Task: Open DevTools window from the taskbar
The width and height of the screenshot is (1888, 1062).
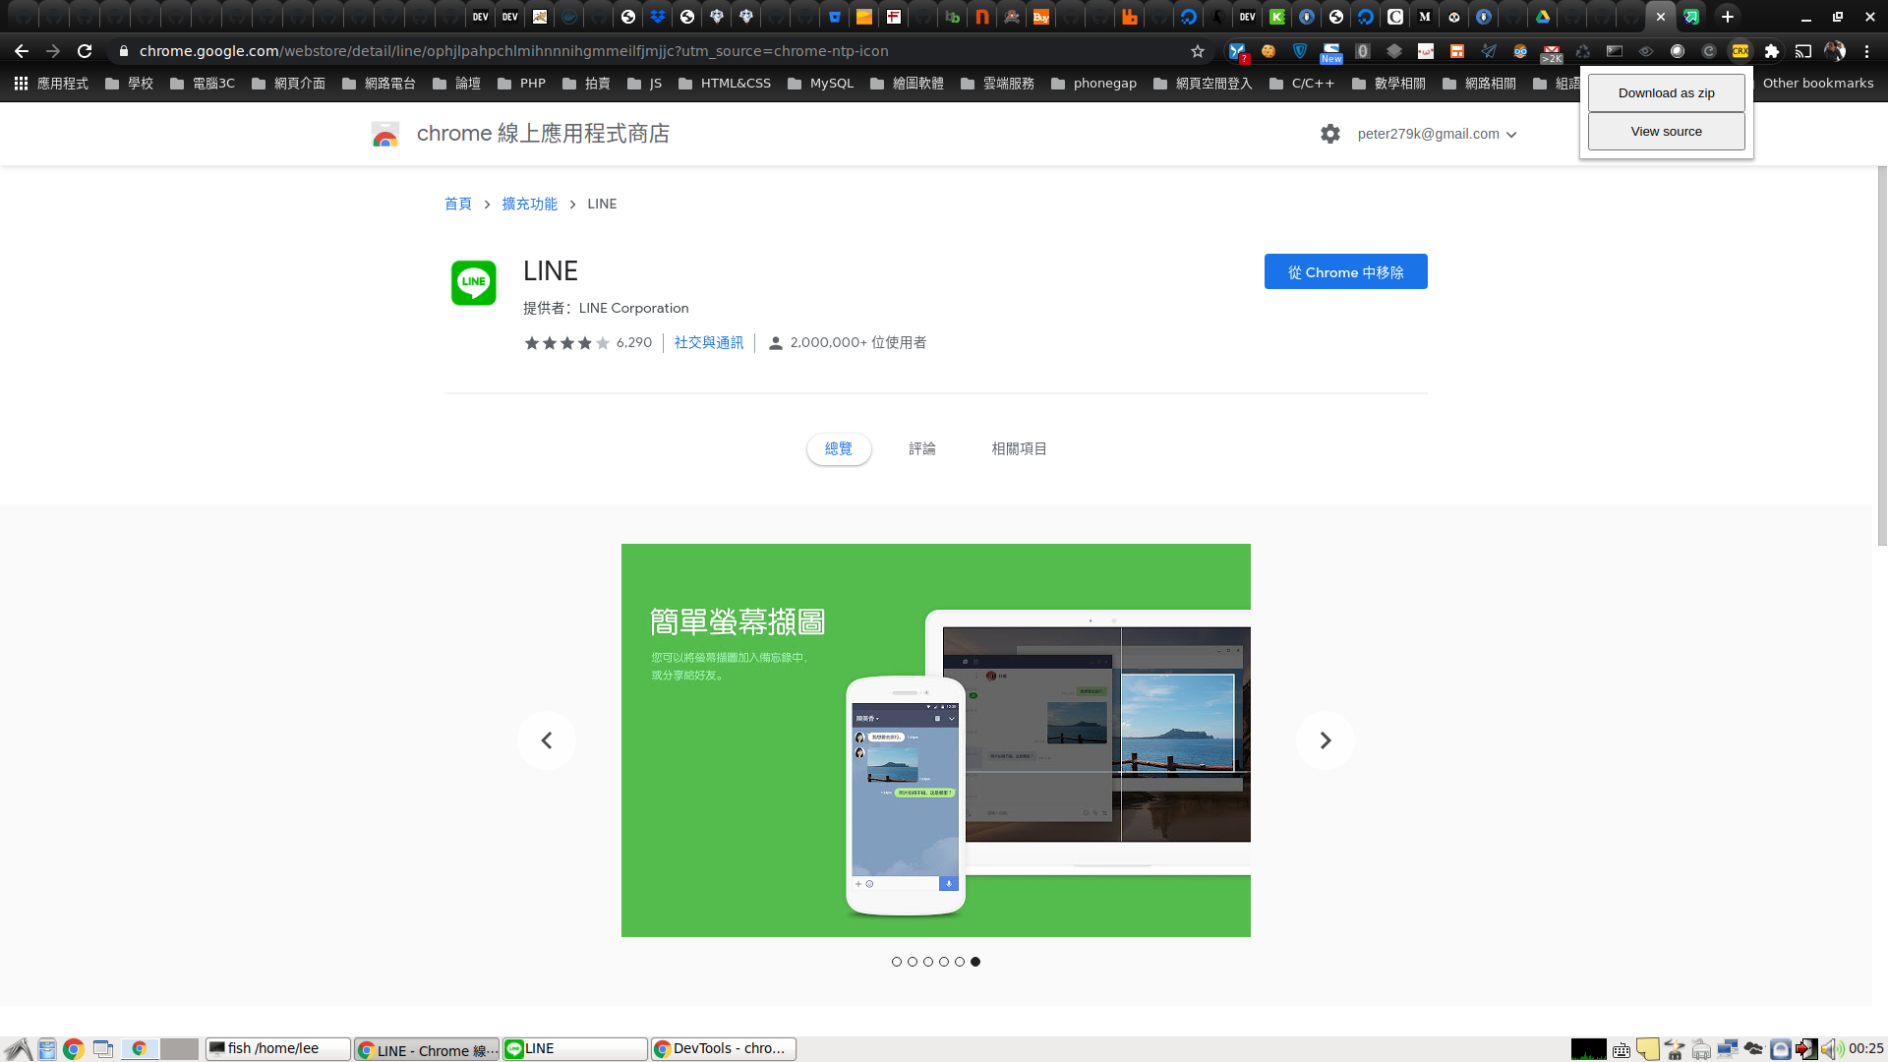Action: 723,1049
